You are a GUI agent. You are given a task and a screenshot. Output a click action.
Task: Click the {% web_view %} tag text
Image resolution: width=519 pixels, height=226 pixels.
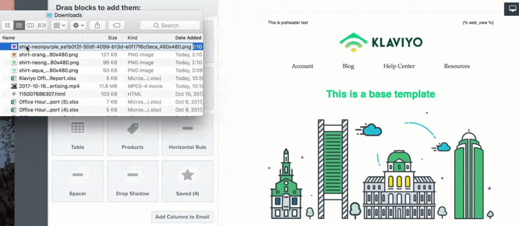point(478,23)
